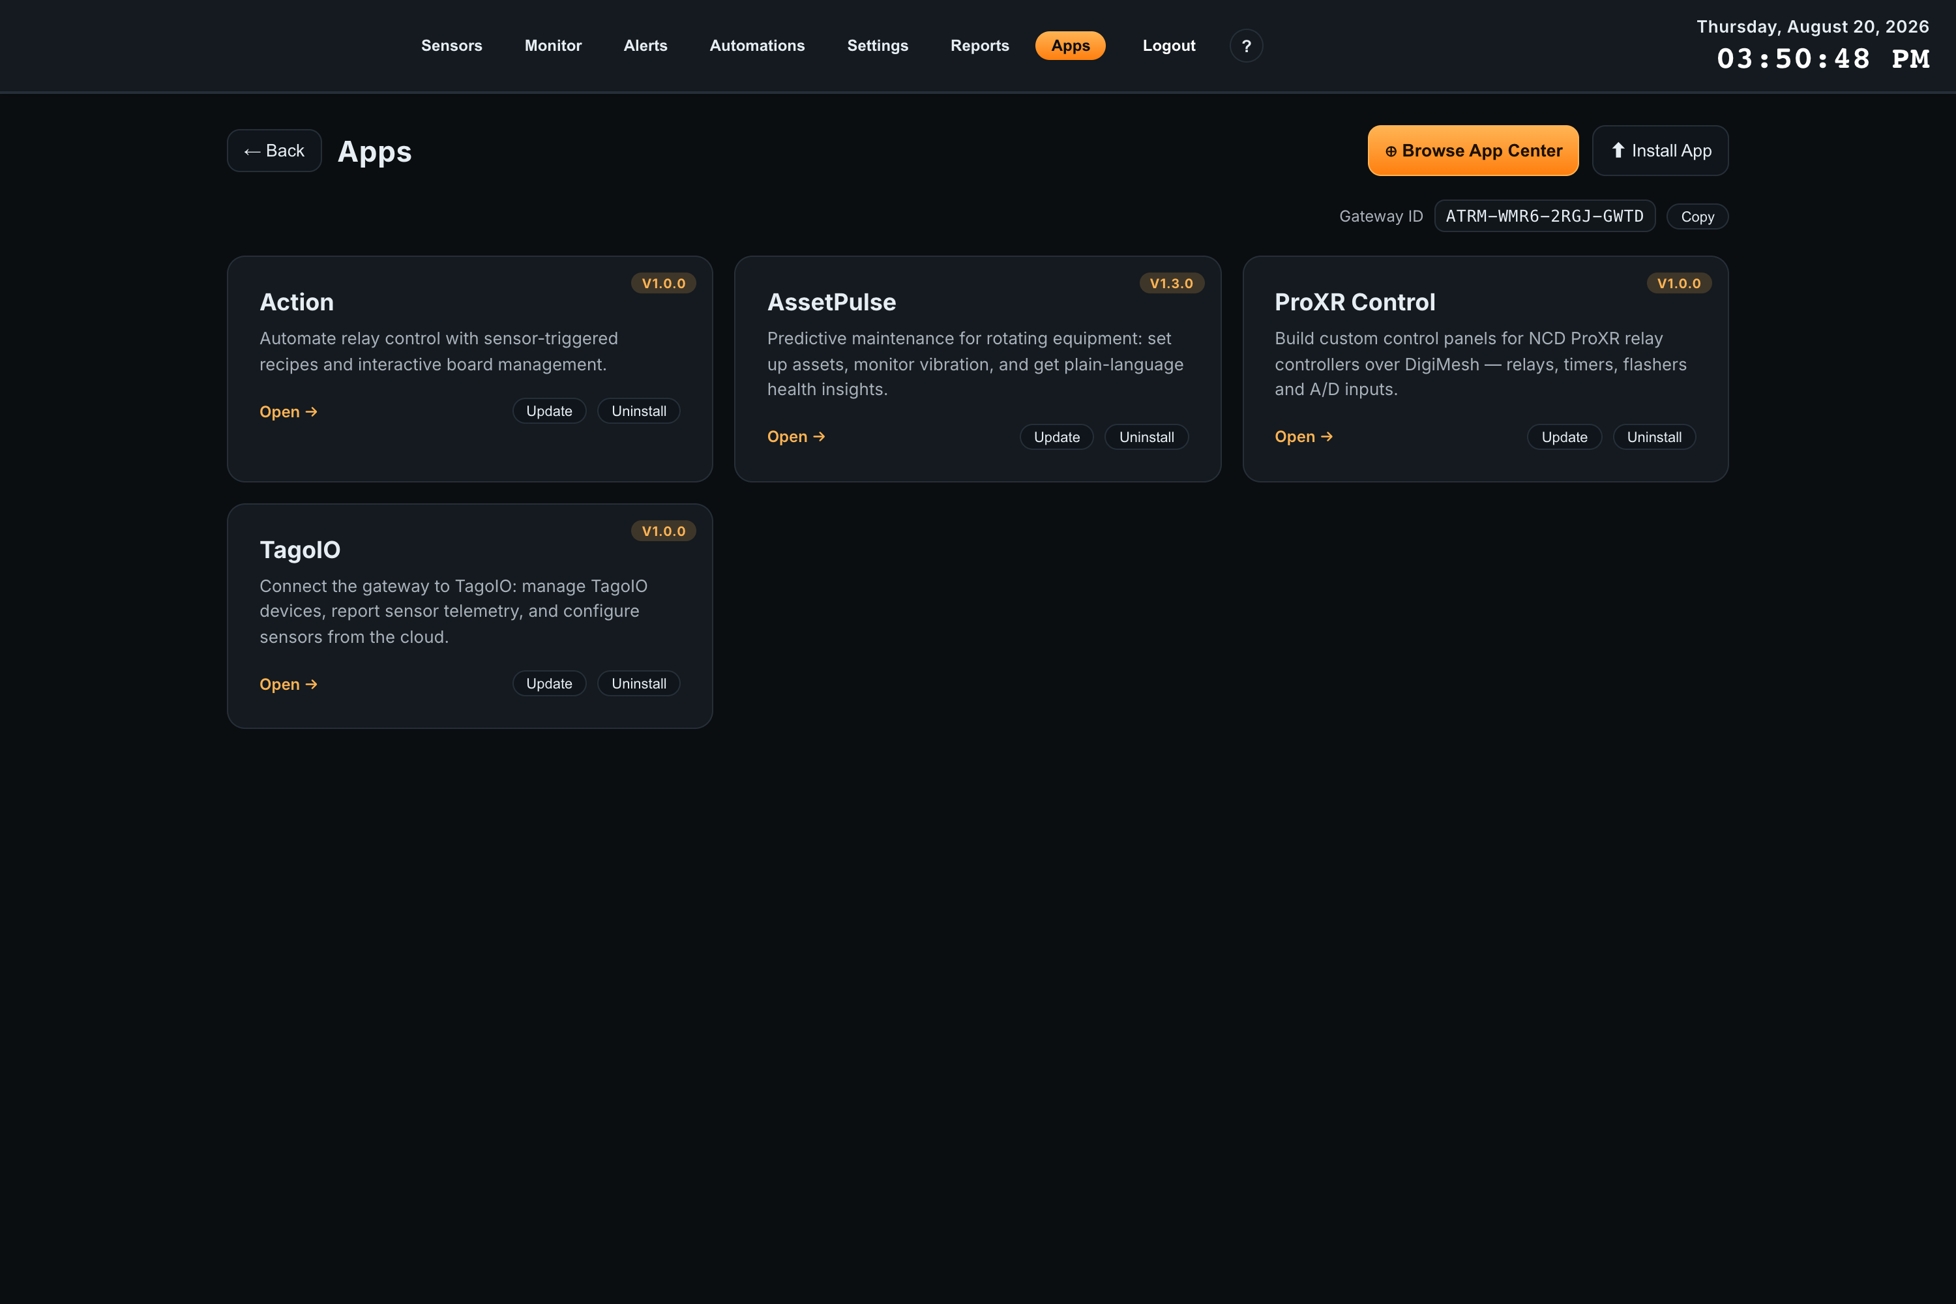This screenshot has width=1956, height=1304.
Task: Click the TagoIO sensor telemetry description
Action: (x=453, y=612)
